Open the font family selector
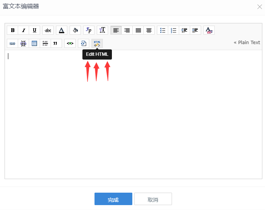This screenshot has height=210, width=265. click(x=89, y=30)
